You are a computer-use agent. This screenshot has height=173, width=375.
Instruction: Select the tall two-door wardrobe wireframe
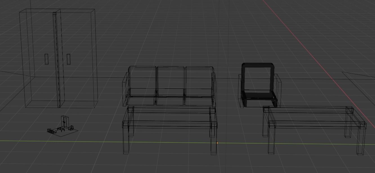[58, 58]
